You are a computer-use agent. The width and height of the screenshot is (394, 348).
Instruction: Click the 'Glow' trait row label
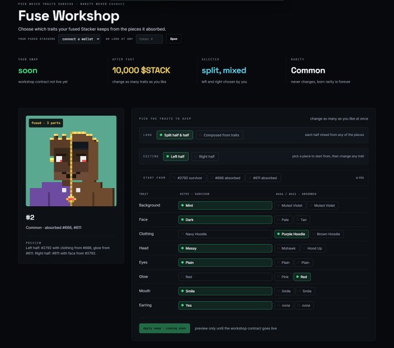click(x=144, y=277)
